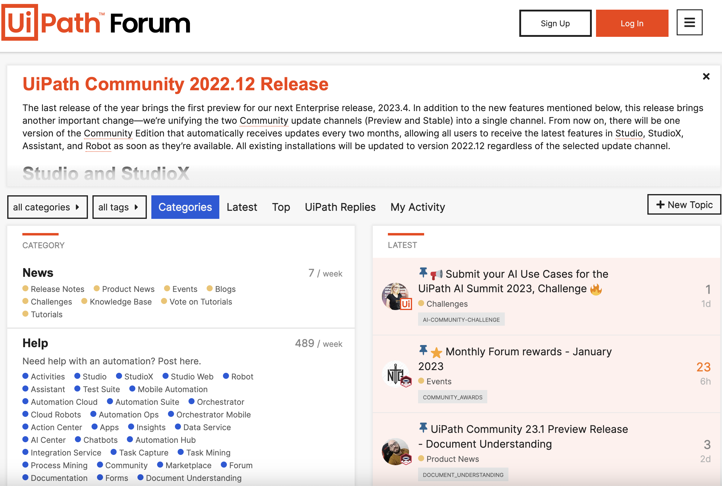Viewport: 722px width, 486px height.
Task: Open the hamburger menu icon
Action: (689, 22)
